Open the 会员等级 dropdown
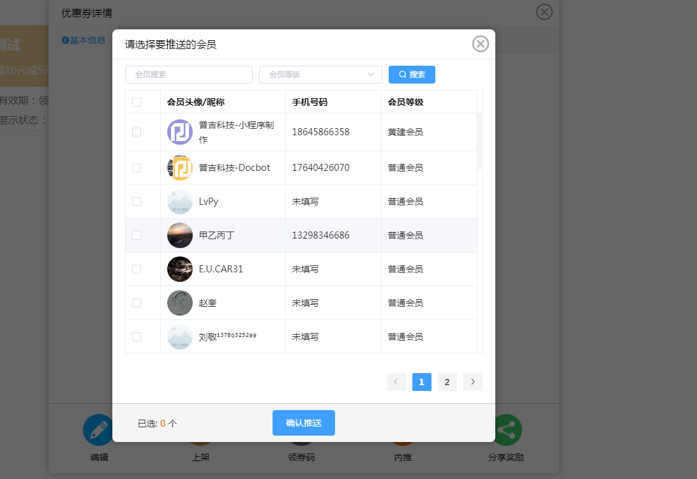The image size is (697, 479). 320,75
